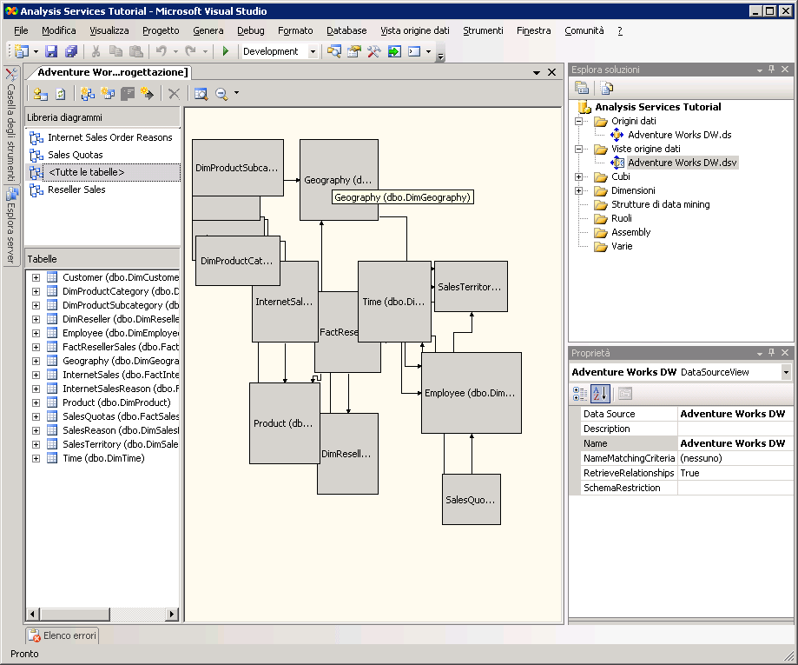The width and height of the screenshot is (798, 665).
Task: Open the Development configuration dropdown
Action: tap(313, 51)
